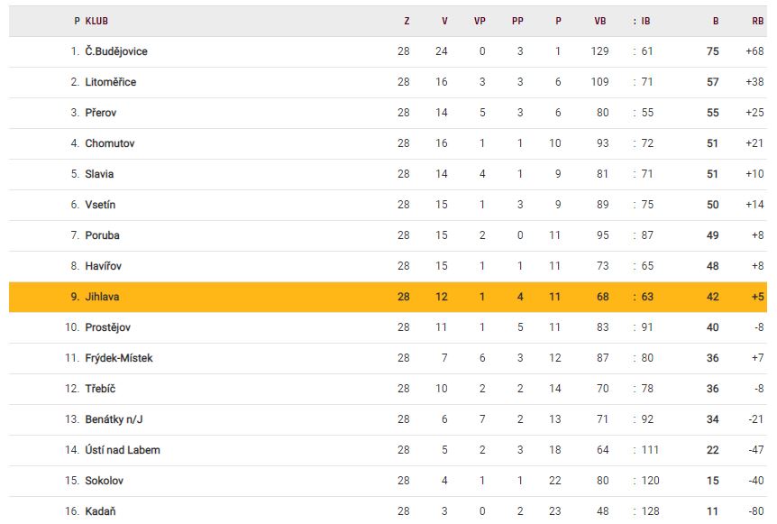777x524 pixels.
Task: Click Ústí nad Labem team name
Action: (x=123, y=450)
